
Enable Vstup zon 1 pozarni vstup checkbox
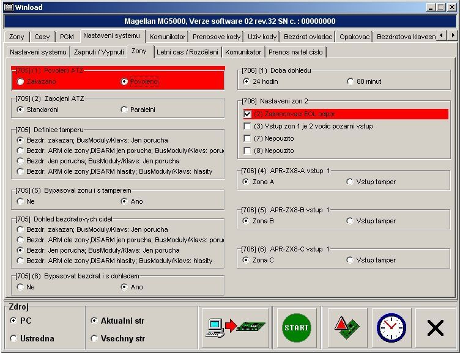tap(248, 127)
